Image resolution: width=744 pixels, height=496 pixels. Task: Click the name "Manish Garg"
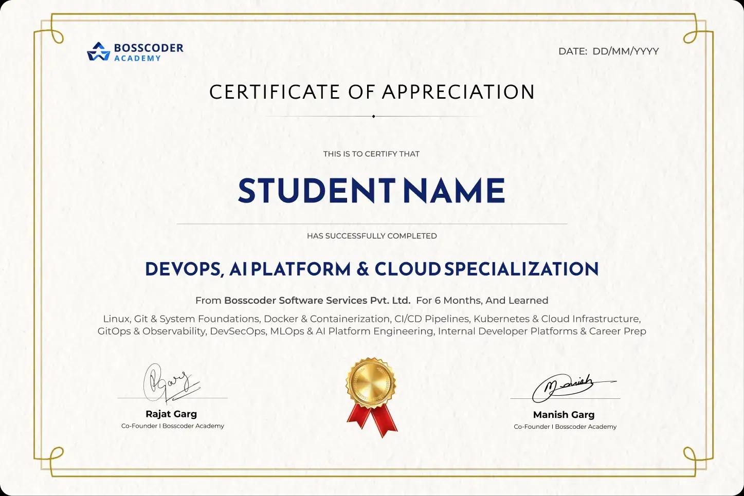(564, 415)
